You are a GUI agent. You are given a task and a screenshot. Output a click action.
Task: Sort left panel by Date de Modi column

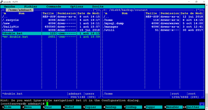click(89, 13)
